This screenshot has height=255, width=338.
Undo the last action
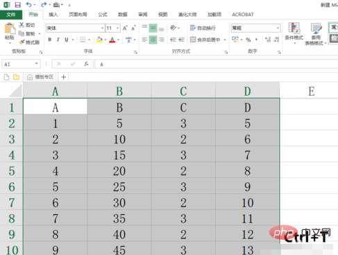tap(29, 5)
